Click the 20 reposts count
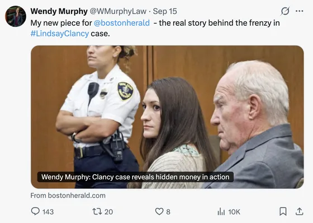313x223 pixels. coord(109,212)
